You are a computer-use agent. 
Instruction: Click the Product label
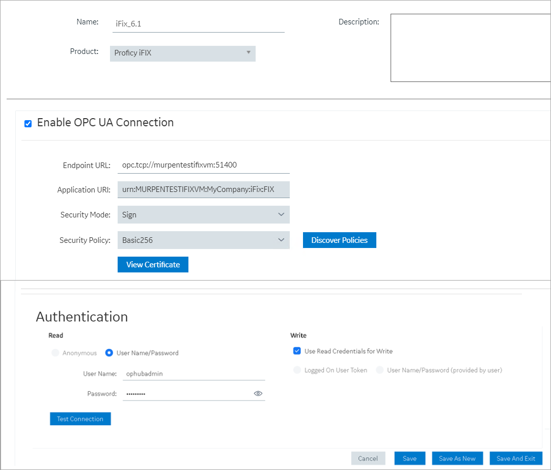click(x=85, y=51)
